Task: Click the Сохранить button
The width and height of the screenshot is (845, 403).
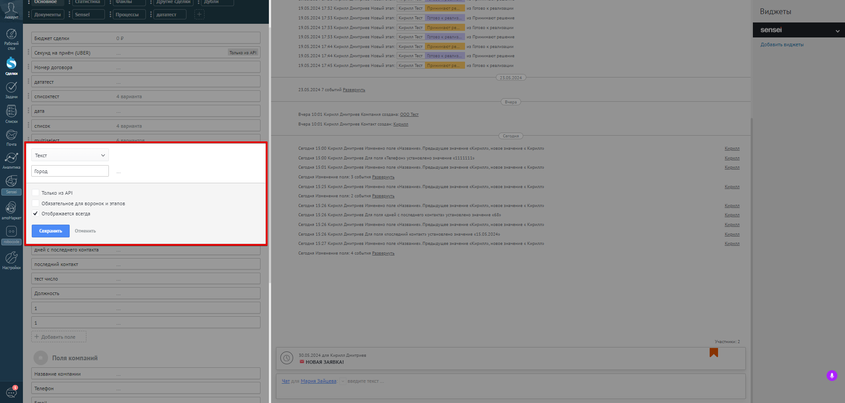Action: click(x=51, y=231)
